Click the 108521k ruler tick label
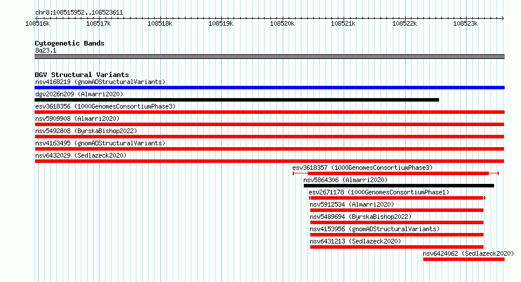The width and height of the screenshot is (521, 282). [343, 23]
